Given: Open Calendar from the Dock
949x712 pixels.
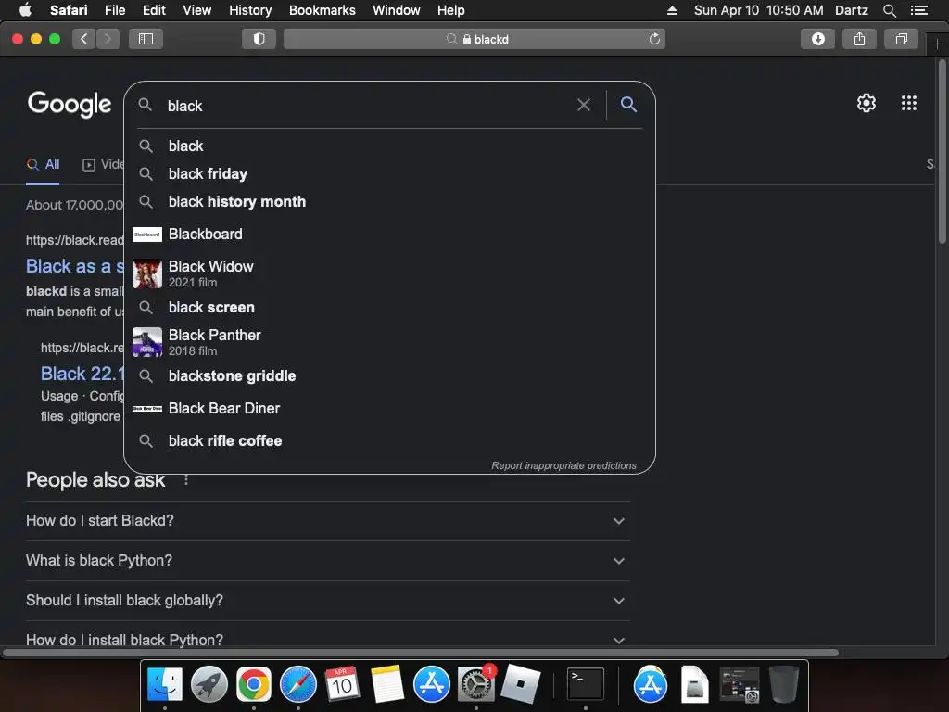Looking at the screenshot, I should [x=342, y=685].
